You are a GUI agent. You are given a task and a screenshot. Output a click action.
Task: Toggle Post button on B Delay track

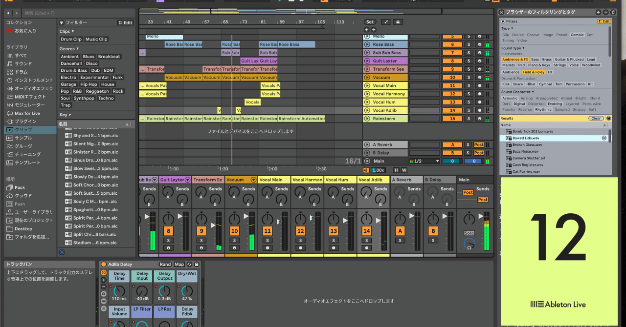click(479, 153)
